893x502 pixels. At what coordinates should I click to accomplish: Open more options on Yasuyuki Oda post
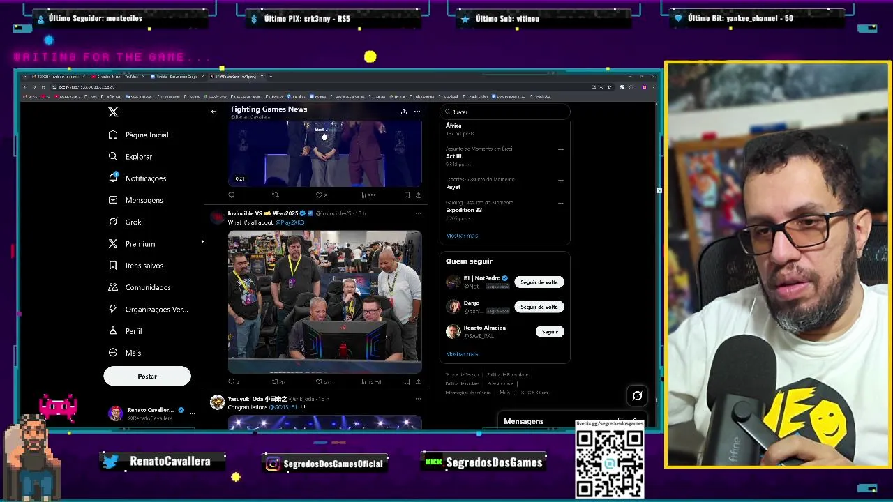418,399
